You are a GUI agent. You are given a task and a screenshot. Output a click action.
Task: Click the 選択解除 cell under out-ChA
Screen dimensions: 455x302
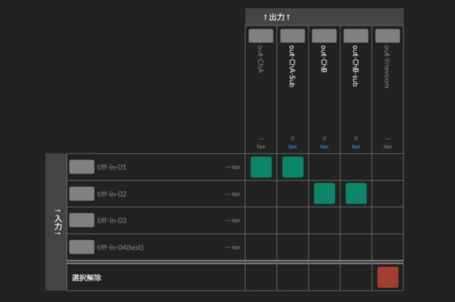pyautogui.click(x=261, y=277)
